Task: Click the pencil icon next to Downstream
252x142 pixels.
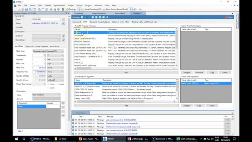Action: pos(63,40)
